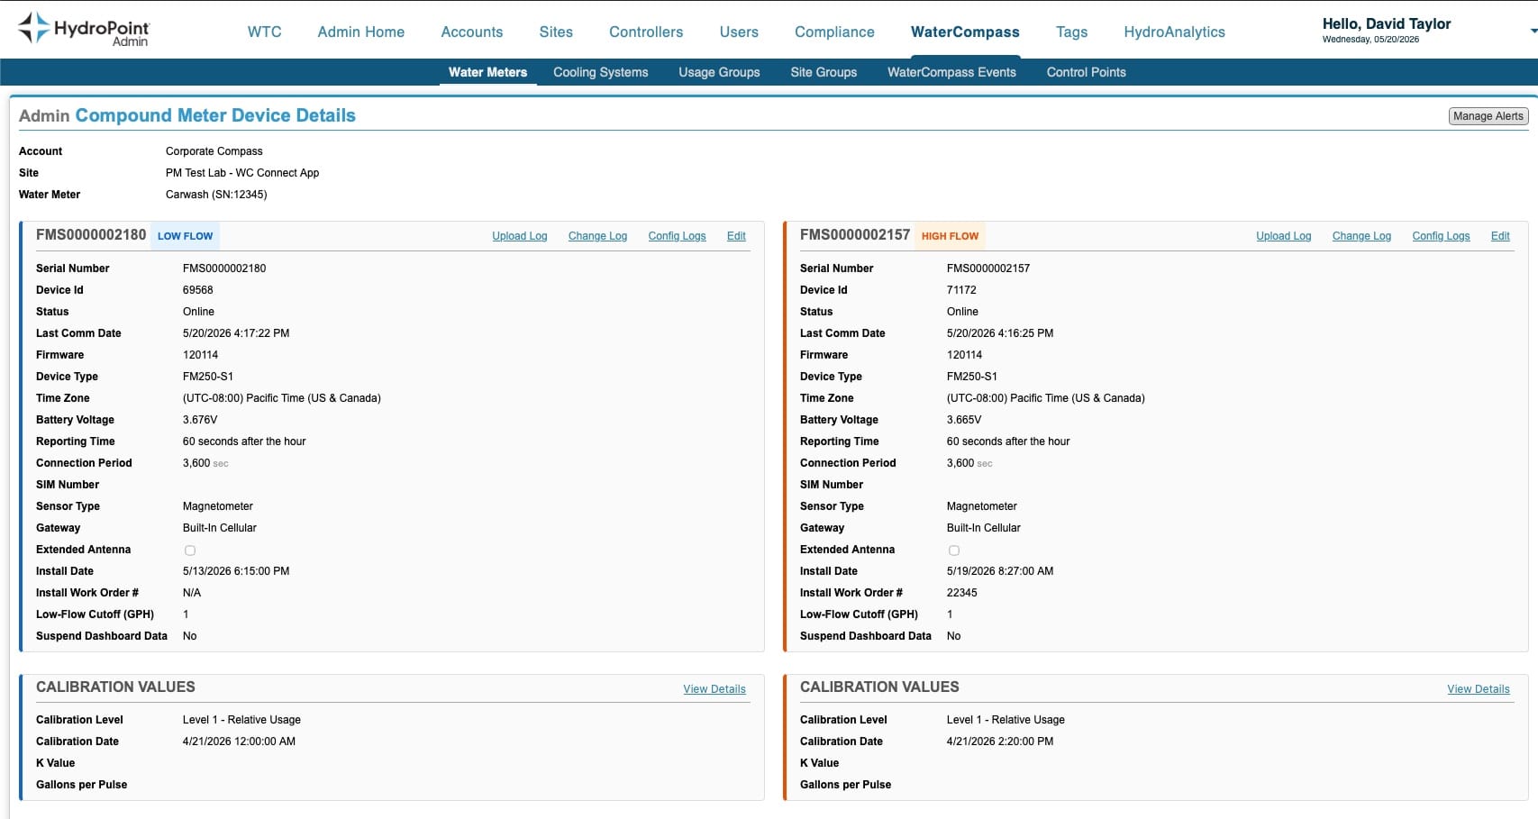The width and height of the screenshot is (1538, 819).
Task: Click the HIGH FLOW badge label
Action: point(950,236)
